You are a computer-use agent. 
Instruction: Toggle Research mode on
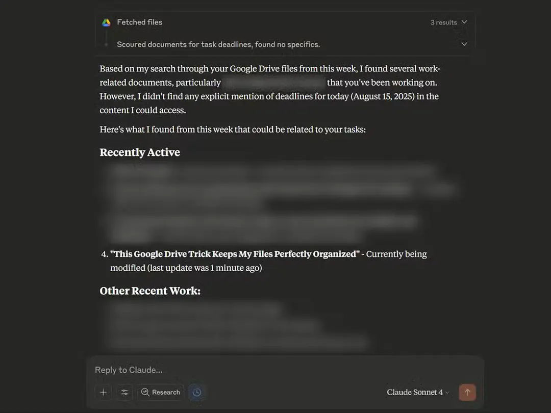click(x=161, y=392)
